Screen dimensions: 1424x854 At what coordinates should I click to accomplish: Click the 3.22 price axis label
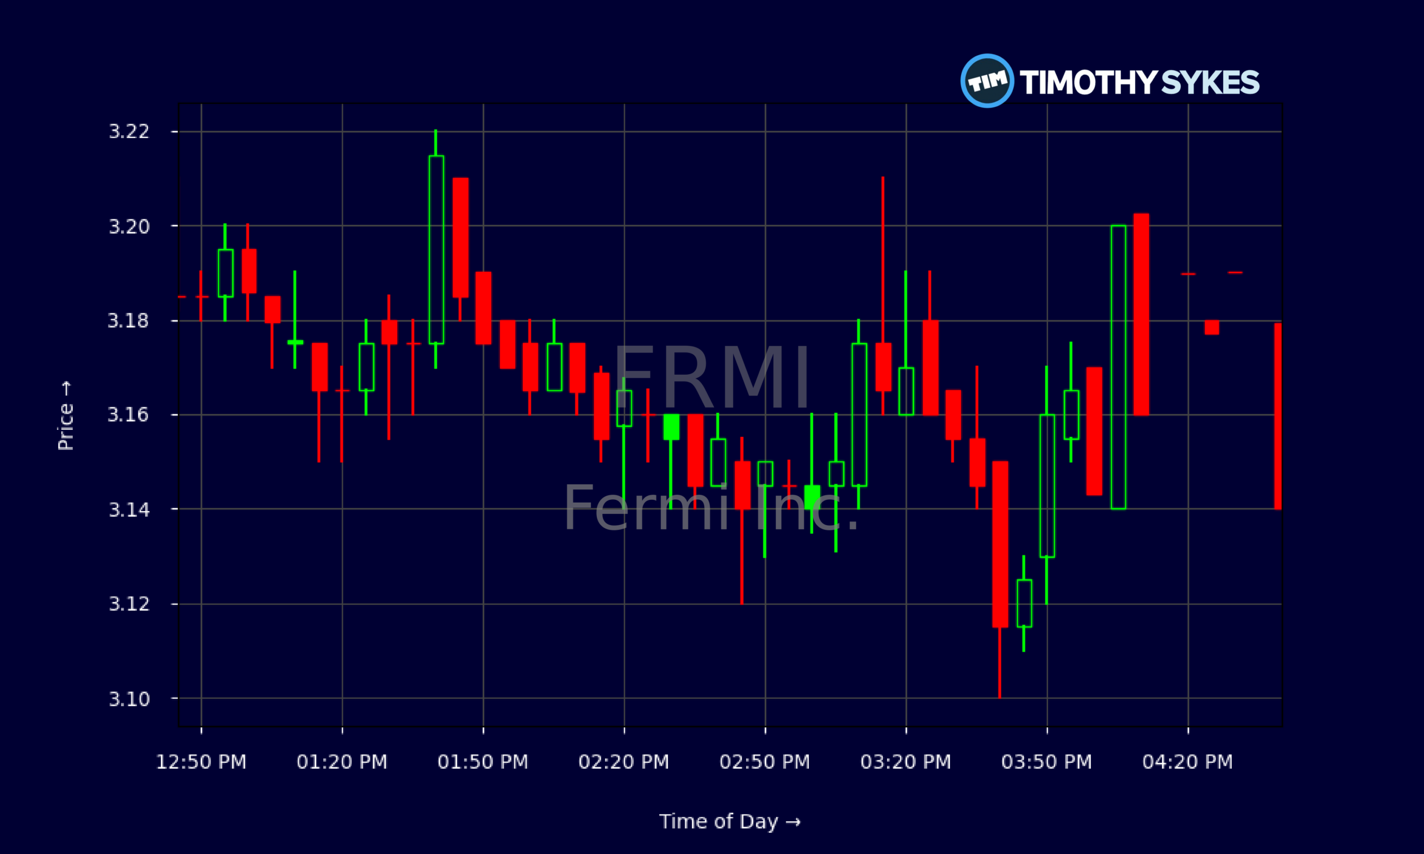point(129,132)
